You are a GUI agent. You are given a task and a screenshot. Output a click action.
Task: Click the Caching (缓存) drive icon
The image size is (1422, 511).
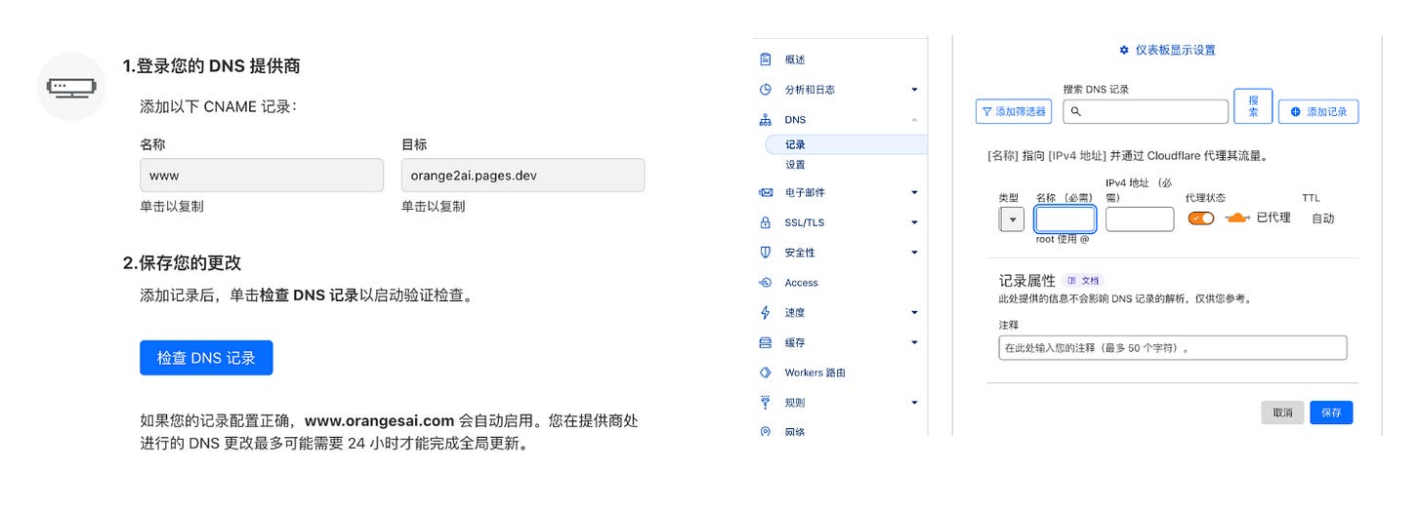click(766, 343)
